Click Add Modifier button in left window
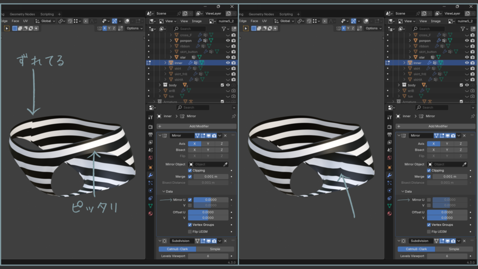Screen dimensions: 478x269 pos(198,126)
